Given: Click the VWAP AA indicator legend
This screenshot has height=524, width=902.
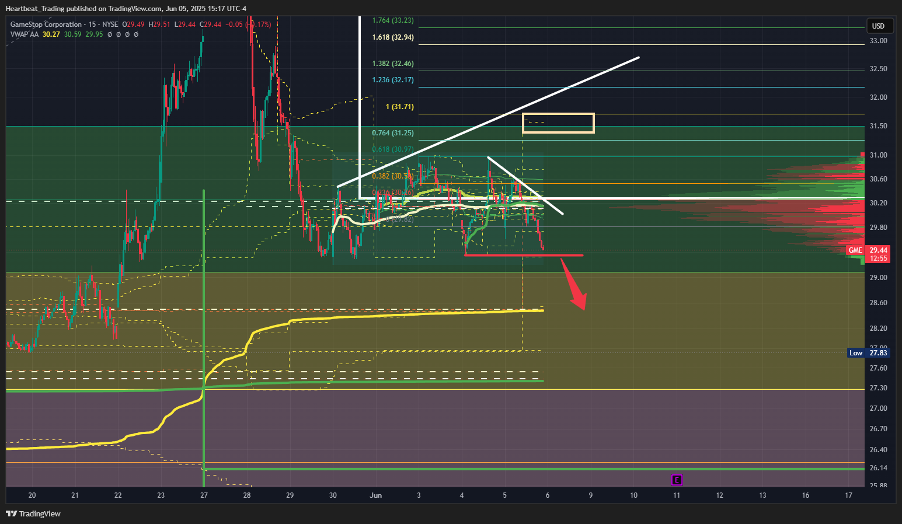Looking at the screenshot, I should (x=25, y=34).
